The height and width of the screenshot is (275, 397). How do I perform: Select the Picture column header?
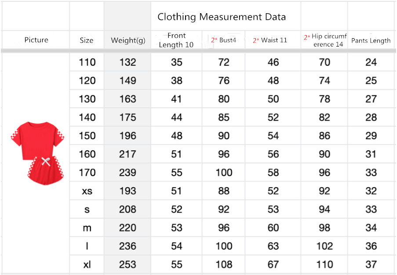(36, 40)
